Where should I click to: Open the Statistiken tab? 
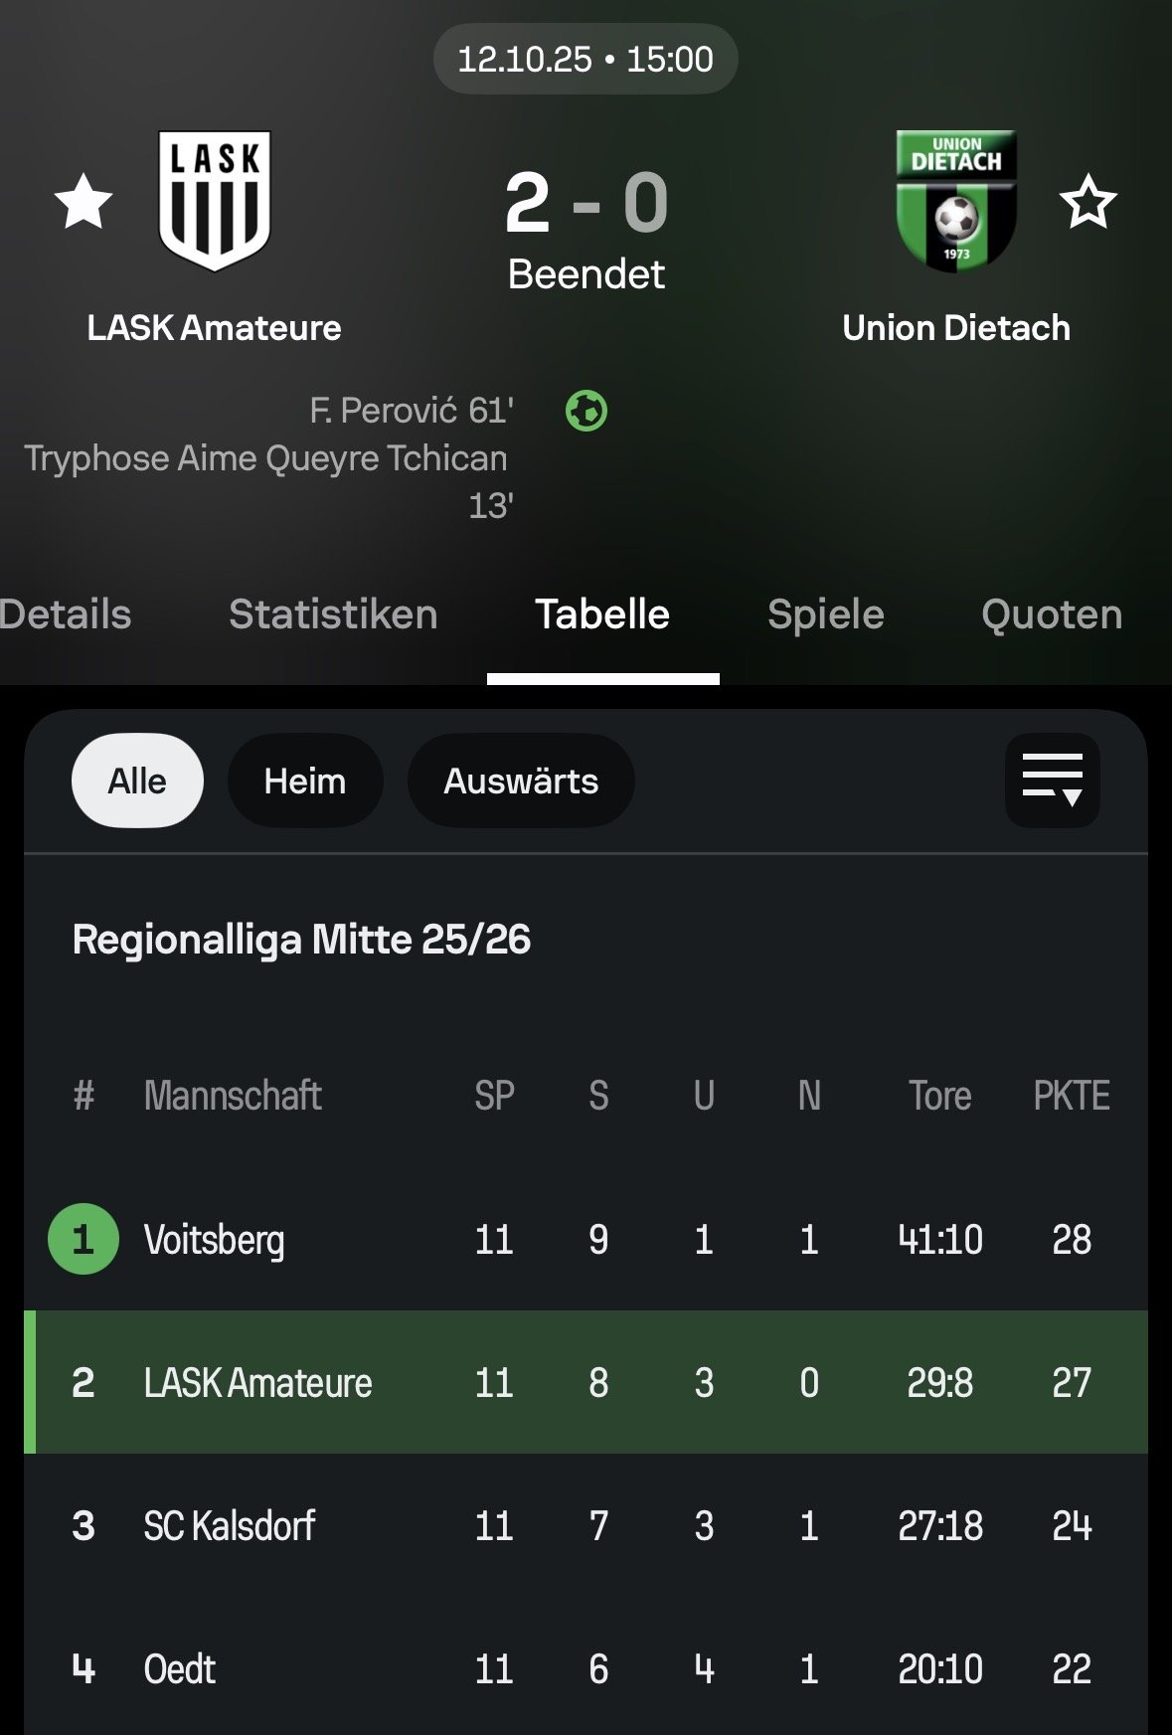tap(333, 614)
